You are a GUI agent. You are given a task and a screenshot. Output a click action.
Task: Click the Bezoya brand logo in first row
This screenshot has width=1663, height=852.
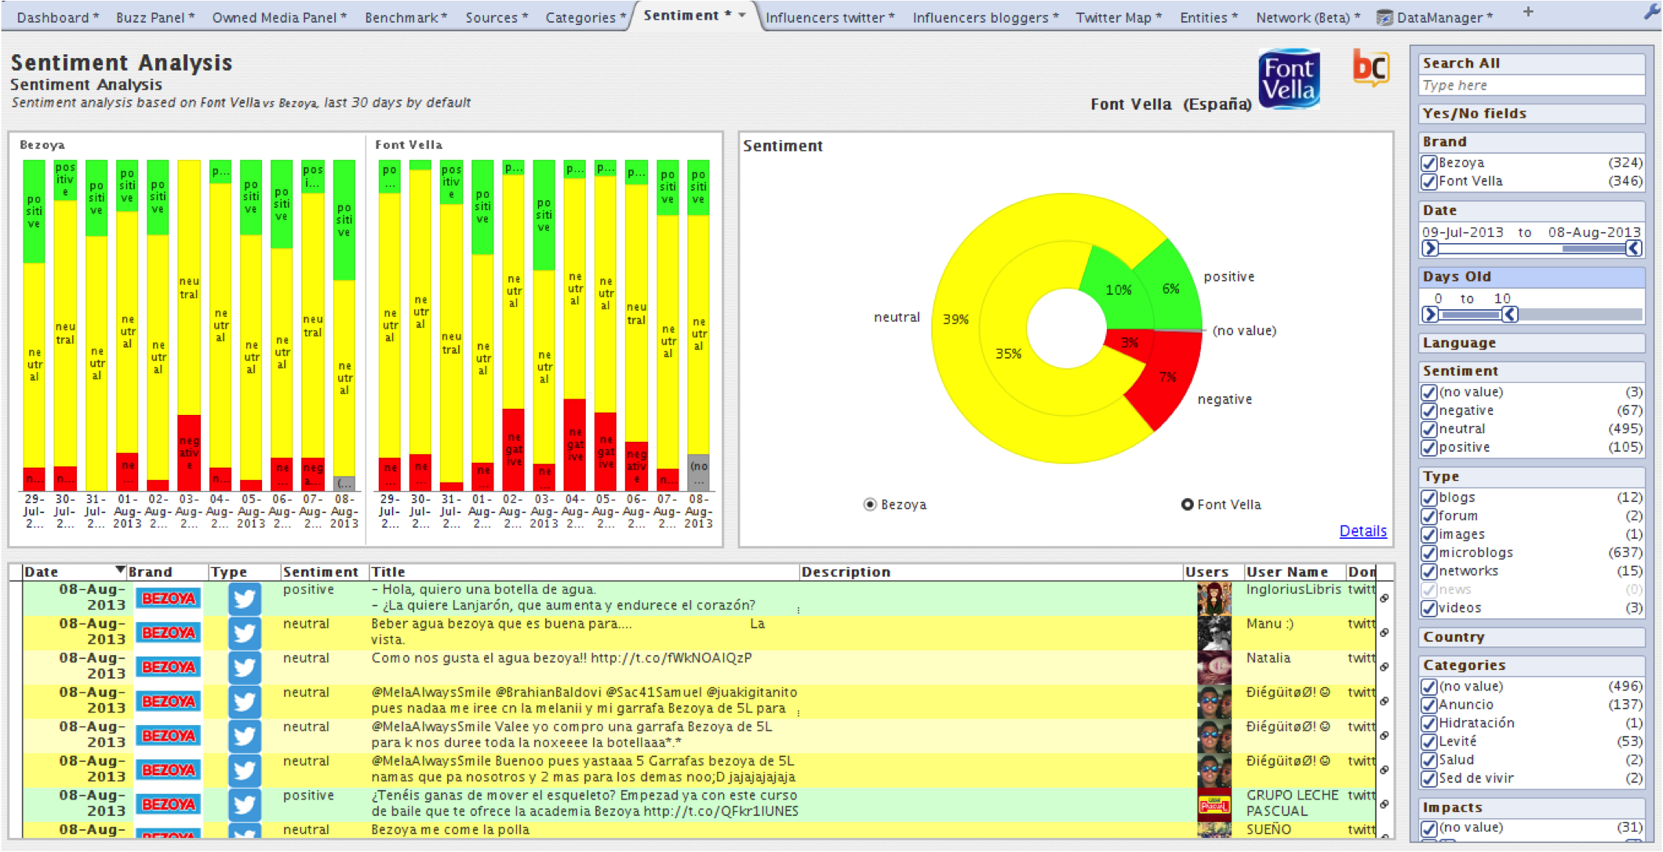[x=168, y=599]
